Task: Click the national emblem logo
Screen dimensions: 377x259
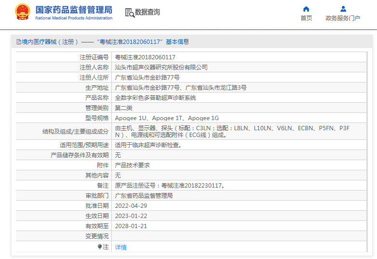Action: pyautogui.click(x=23, y=12)
